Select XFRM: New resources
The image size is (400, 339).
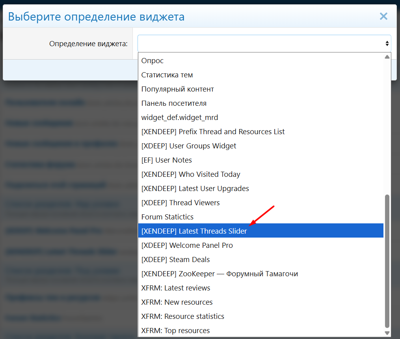(261, 302)
